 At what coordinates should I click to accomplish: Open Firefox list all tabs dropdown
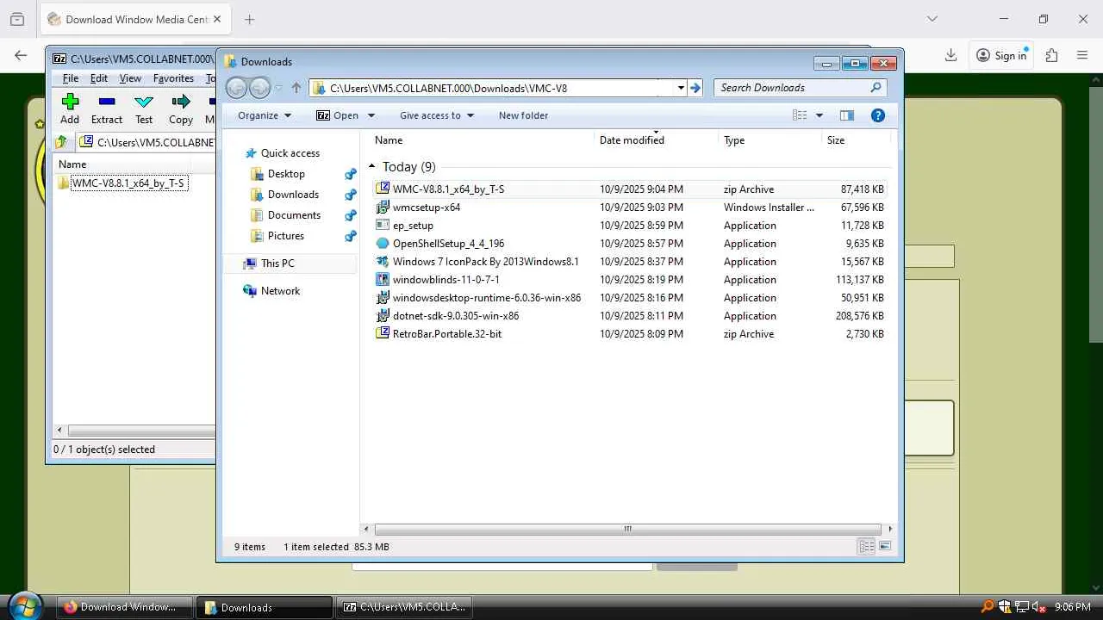point(932,19)
